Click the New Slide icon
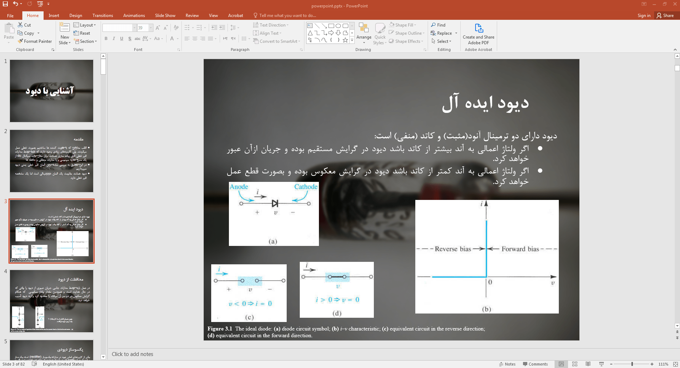Viewport: 680px width, 368px height. coord(64,28)
